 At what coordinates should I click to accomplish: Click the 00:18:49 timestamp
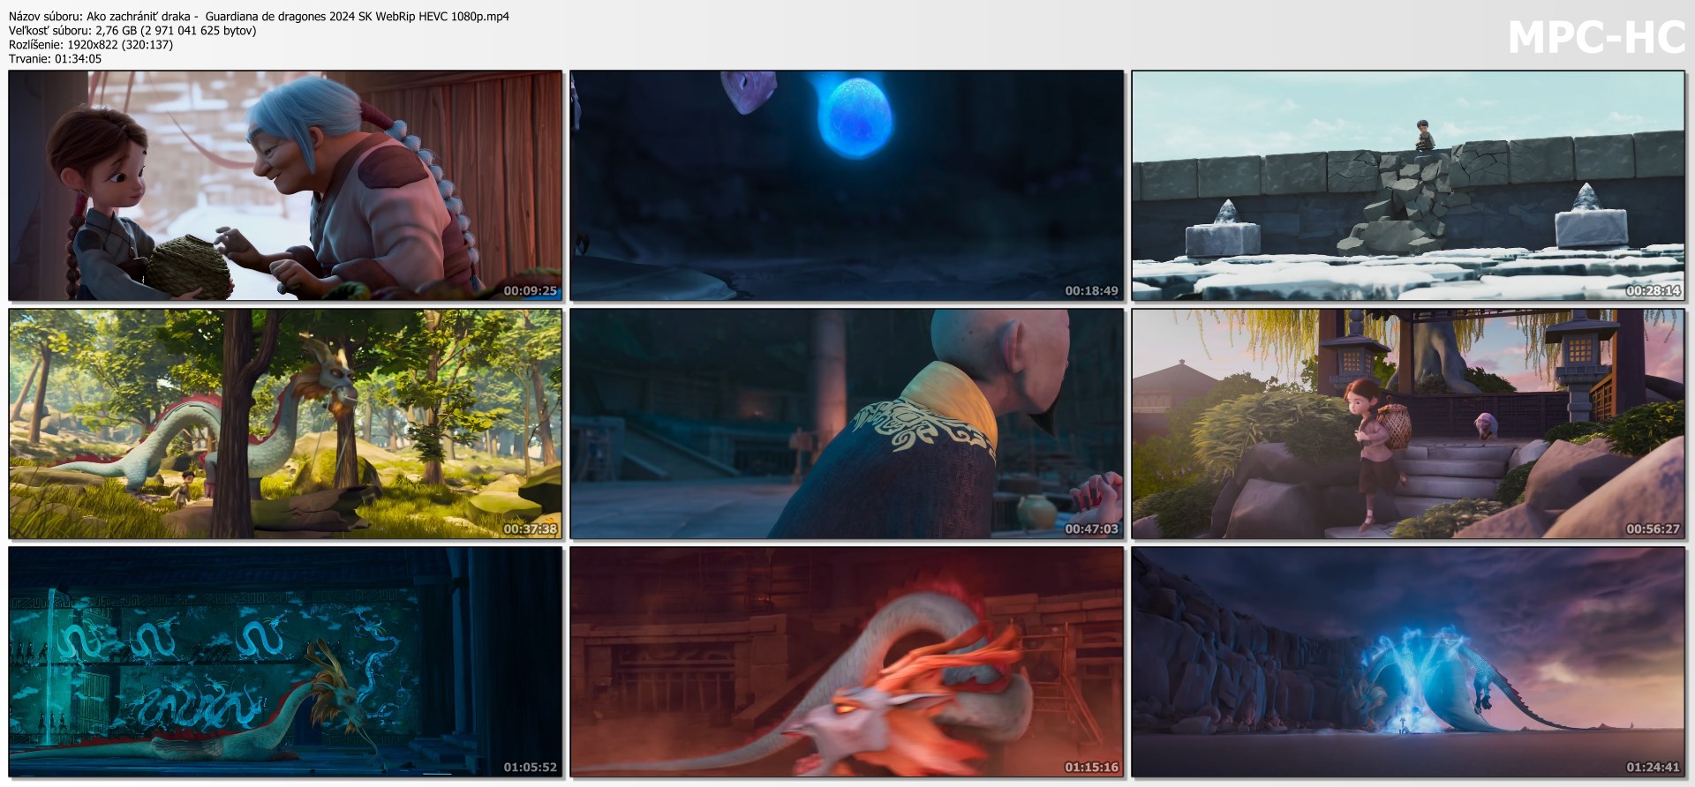1091,290
